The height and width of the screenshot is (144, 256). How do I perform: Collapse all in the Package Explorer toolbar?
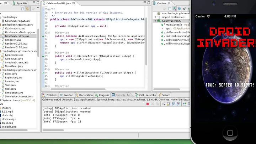click(22, 9)
